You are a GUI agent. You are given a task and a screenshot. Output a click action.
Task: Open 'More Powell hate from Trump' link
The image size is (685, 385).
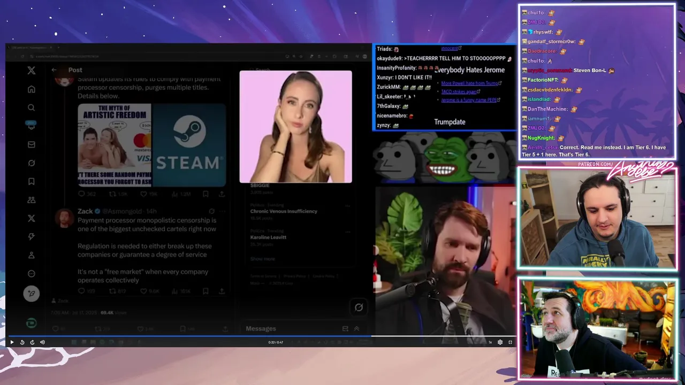point(470,83)
